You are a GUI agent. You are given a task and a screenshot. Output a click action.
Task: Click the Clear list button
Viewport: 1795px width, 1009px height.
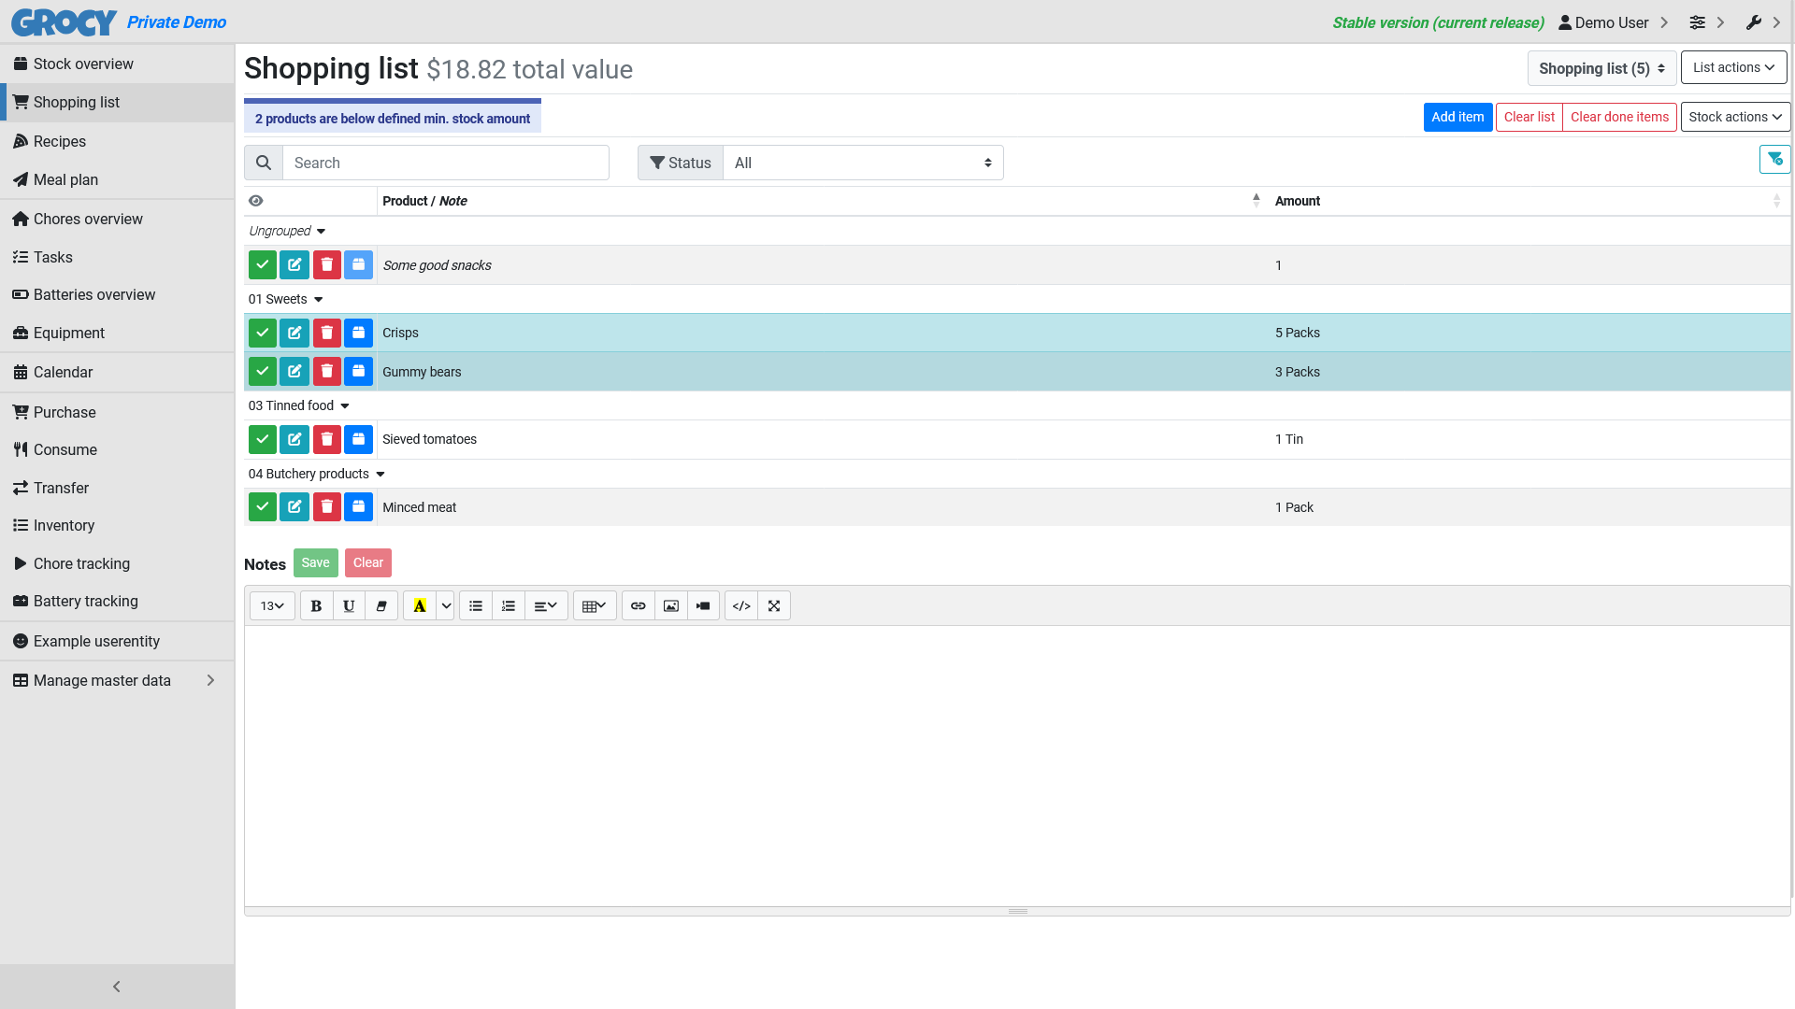click(1529, 117)
